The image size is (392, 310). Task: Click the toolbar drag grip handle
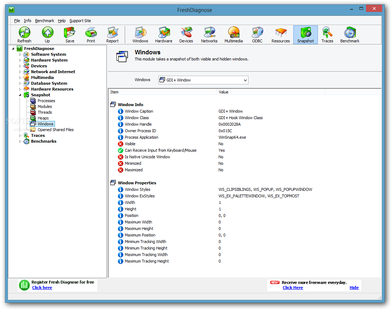click(11, 34)
